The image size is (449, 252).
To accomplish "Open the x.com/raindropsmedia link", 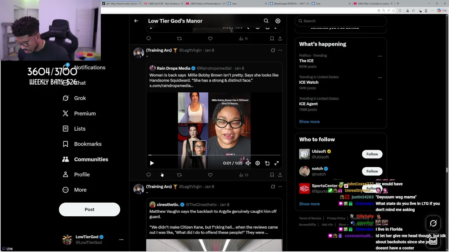I will pos(171,86).
